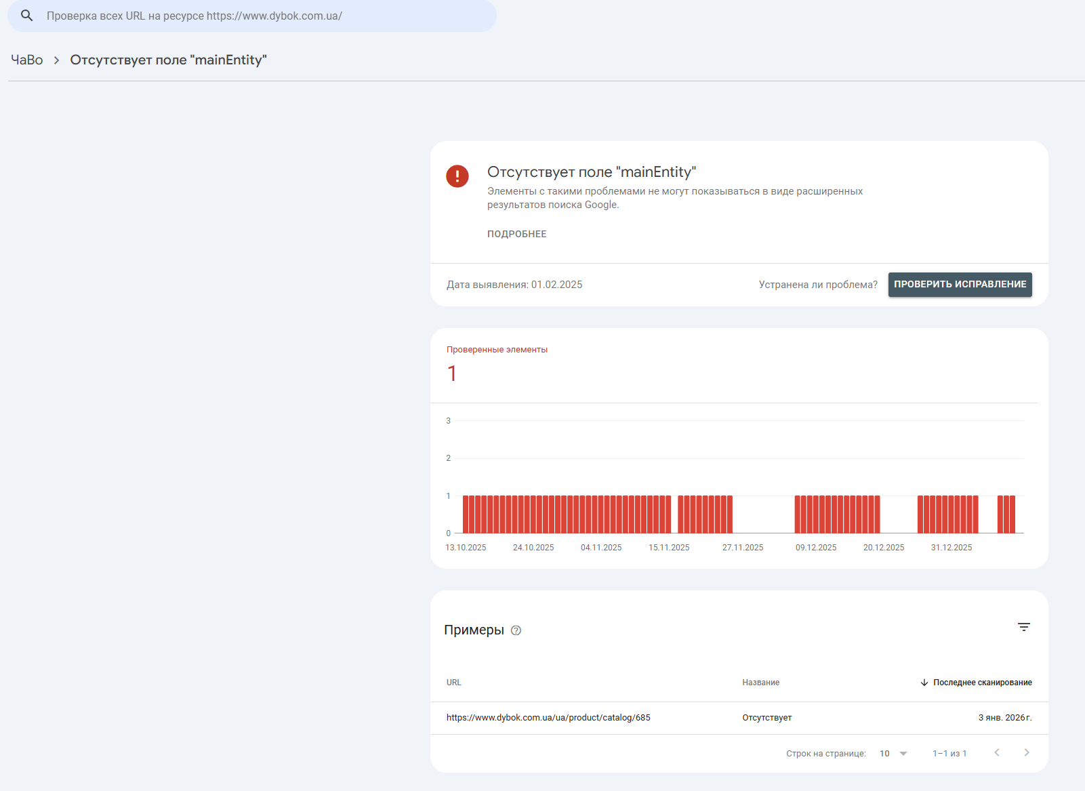Select the breadcrumb title Отсутствует поле "mainEntity"

tap(169, 60)
